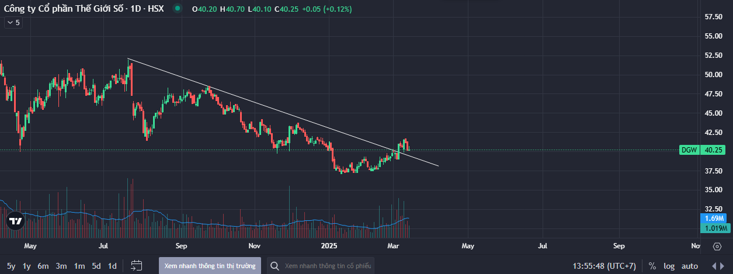Toggle percentage scale mode
733x274 pixels.
point(652,266)
